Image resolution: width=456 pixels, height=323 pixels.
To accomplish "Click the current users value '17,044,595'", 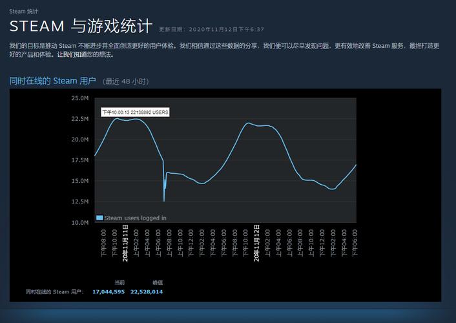I will click(x=109, y=292).
